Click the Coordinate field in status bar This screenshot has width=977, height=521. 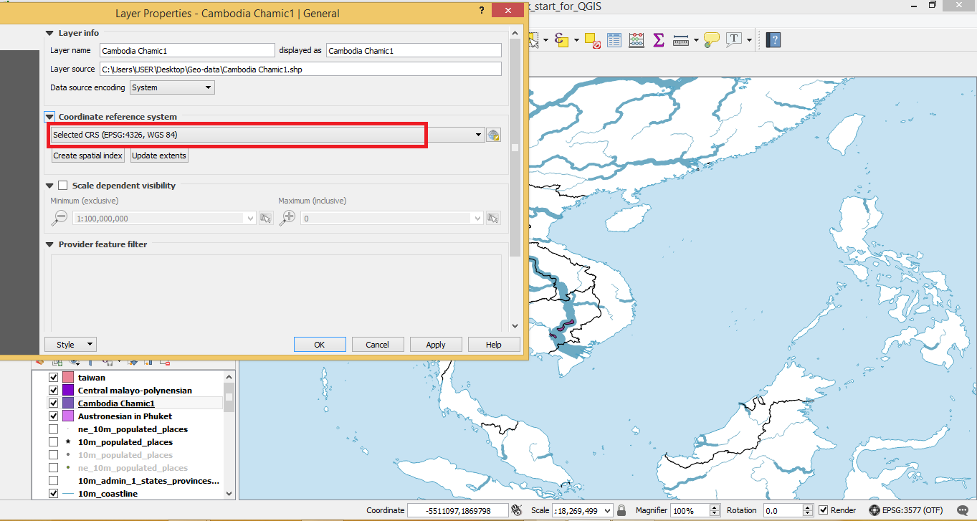(x=457, y=510)
